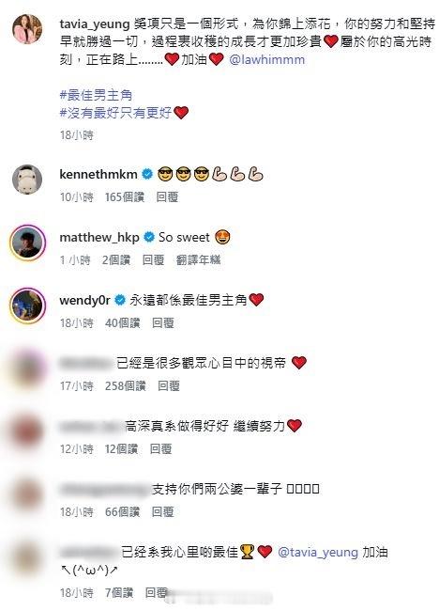Click the matthew_hkp username
This screenshot has width=439, height=611.
pos(99,237)
